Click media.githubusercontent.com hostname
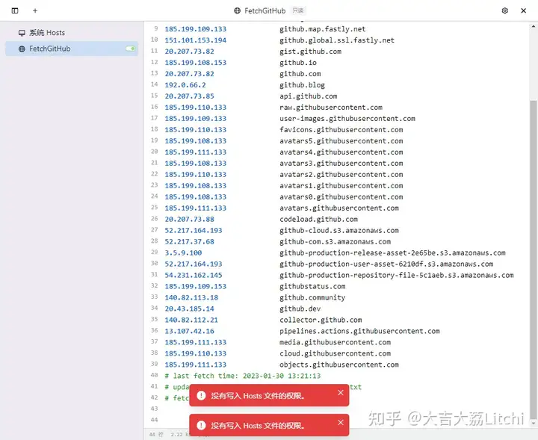Screen dimensions: 538x440 (x=335, y=342)
